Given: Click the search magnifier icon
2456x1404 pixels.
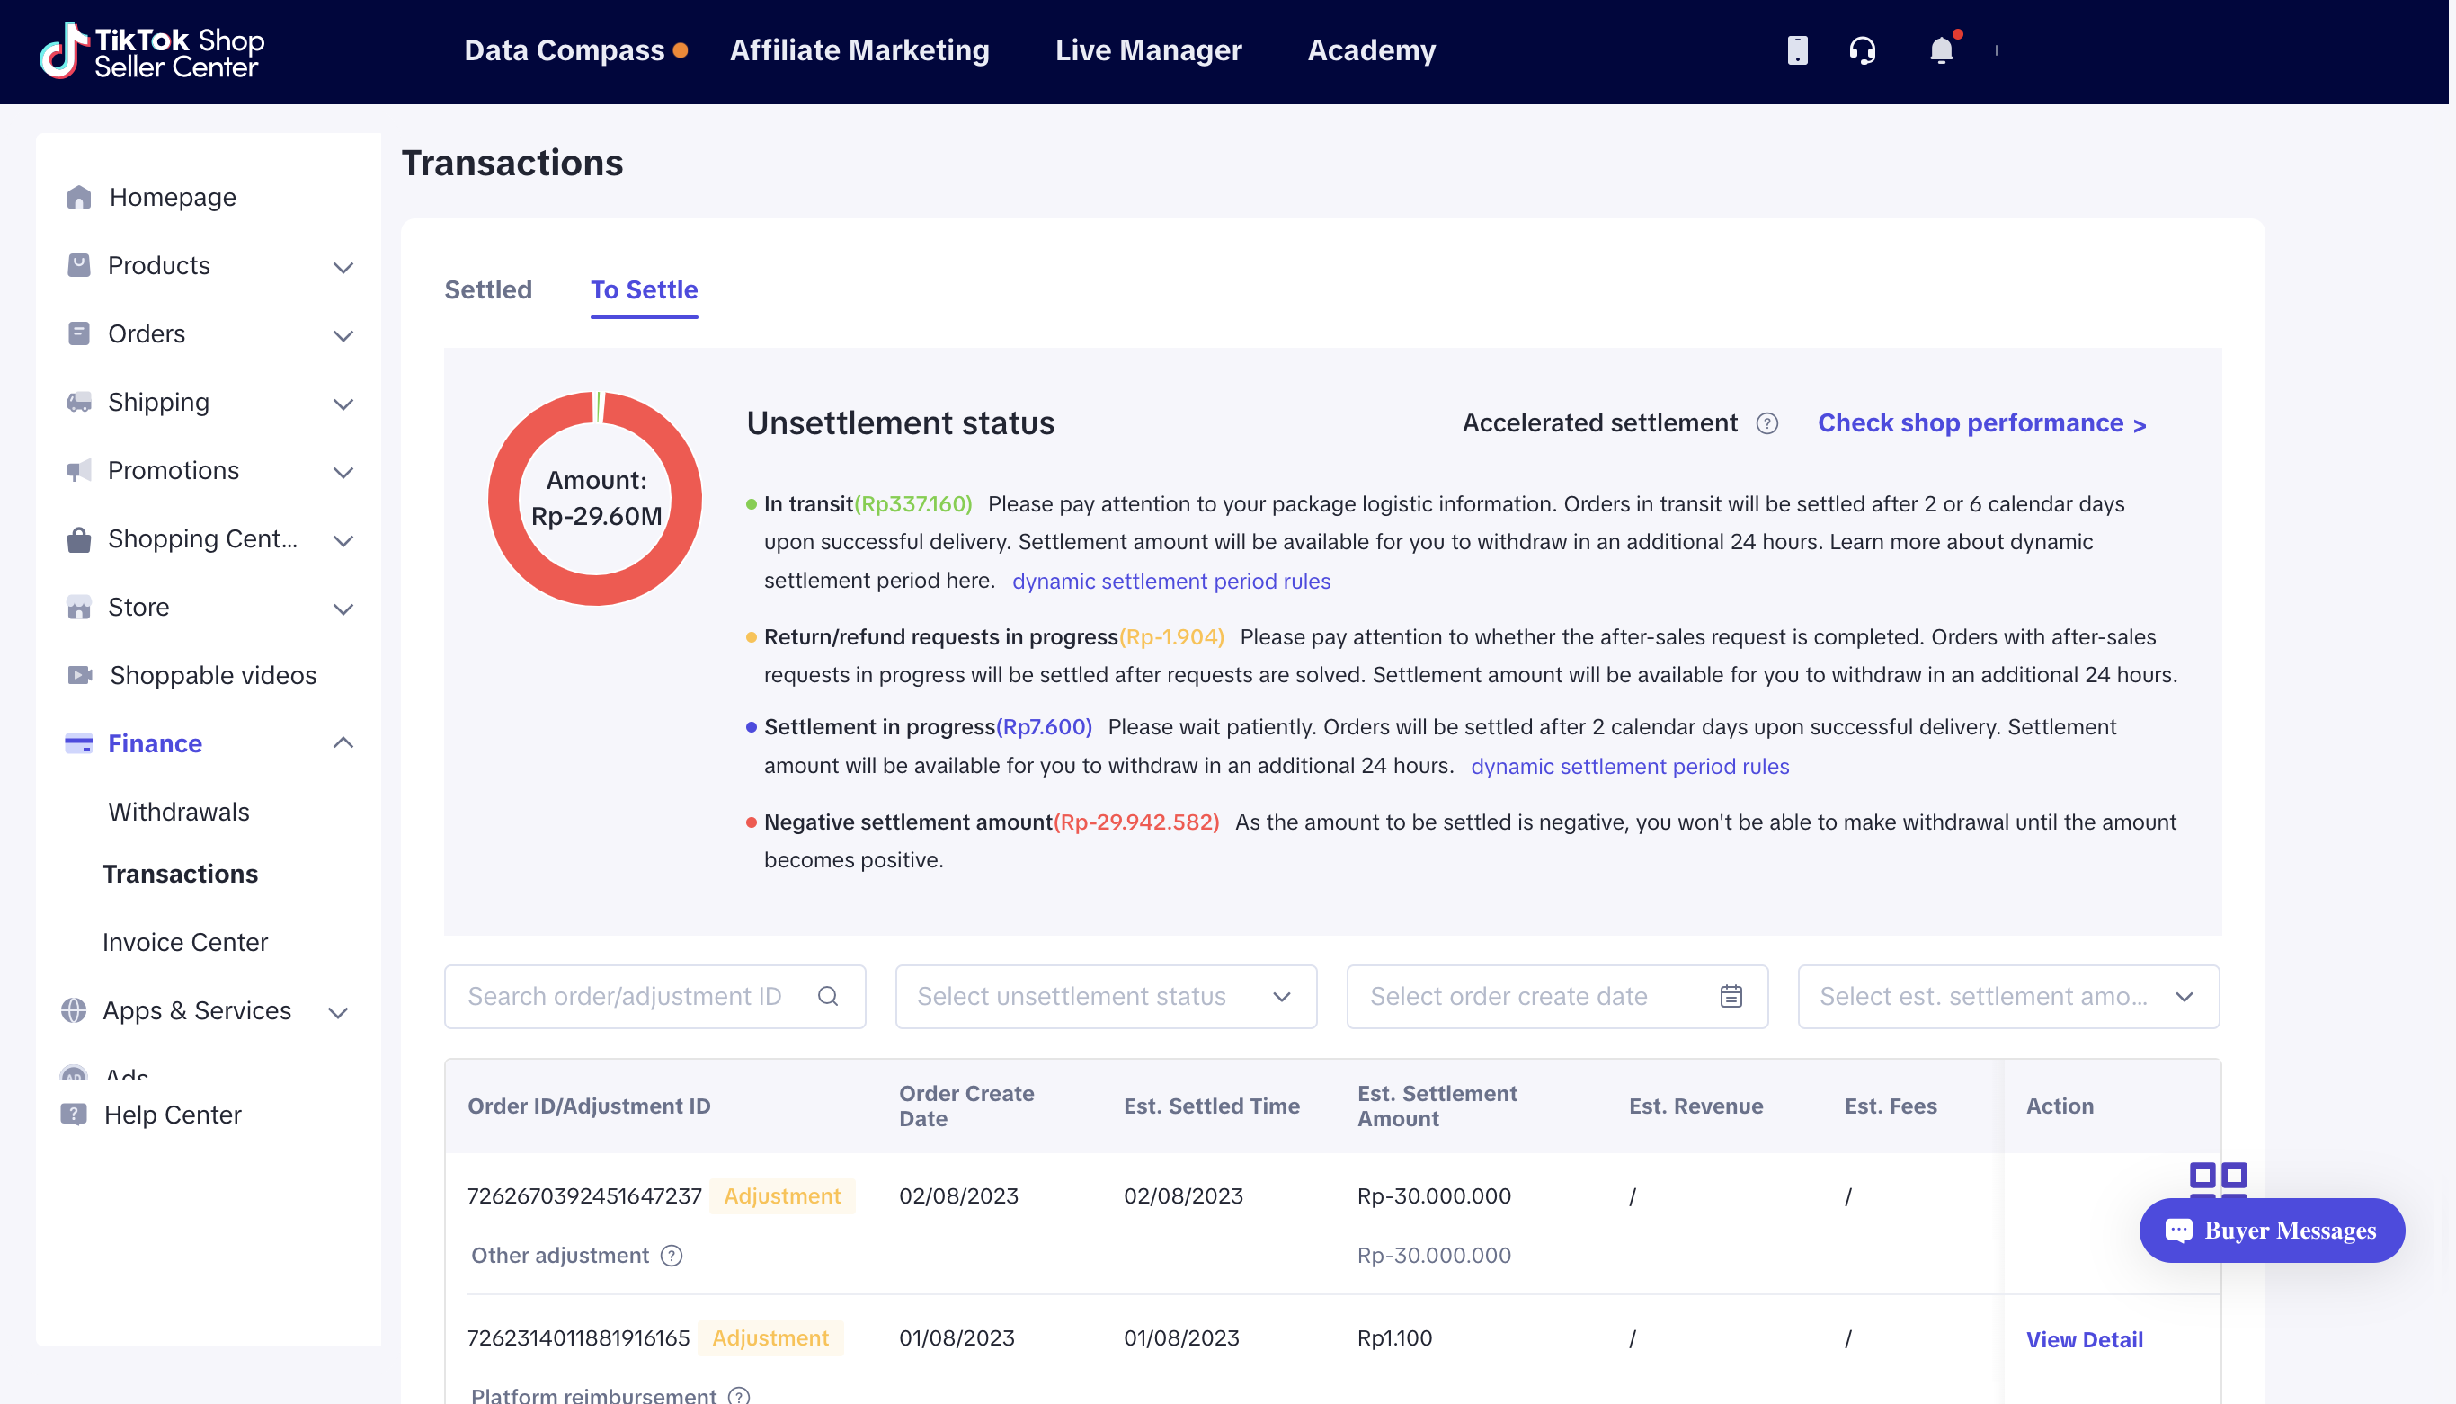Looking at the screenshot, I should pyautogui.click(x=827, y=996).
